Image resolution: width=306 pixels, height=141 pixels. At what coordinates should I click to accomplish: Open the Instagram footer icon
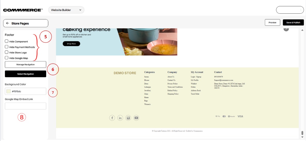coord(128,118)
